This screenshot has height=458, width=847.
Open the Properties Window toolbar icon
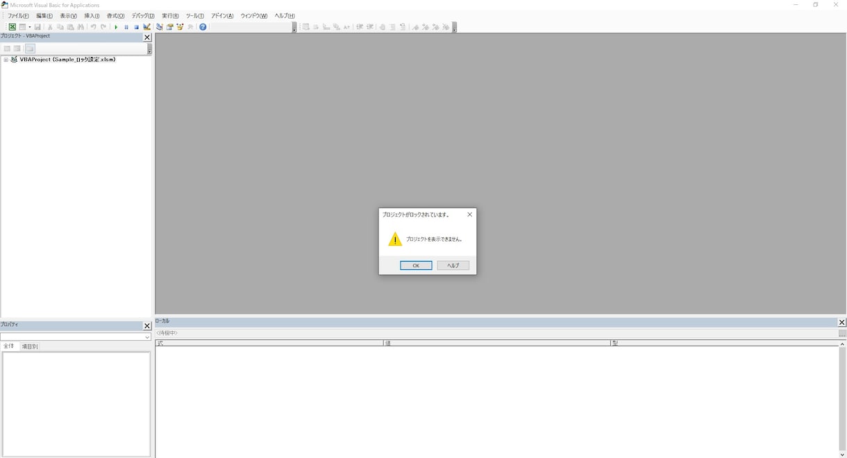170,27
